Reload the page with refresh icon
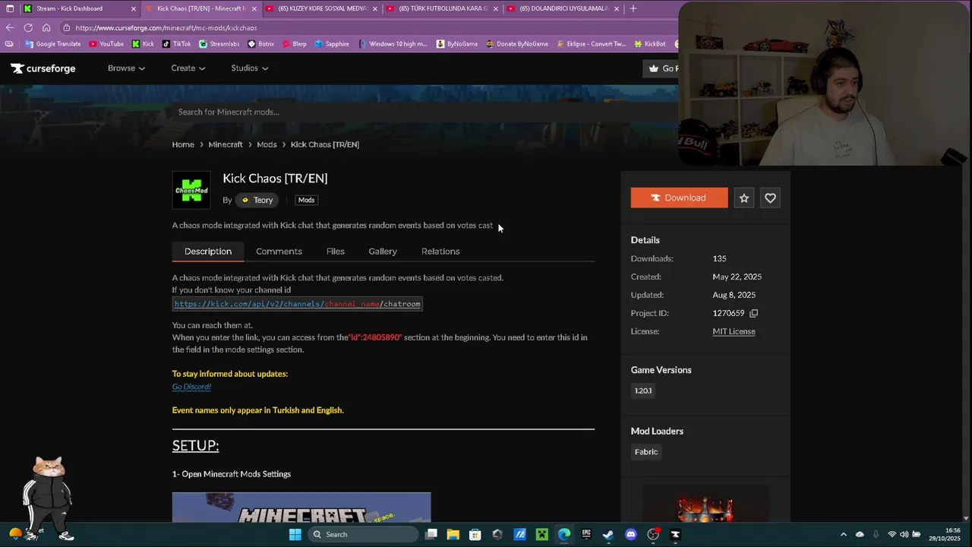The height and width of the screenshot is (547, 972). pos(28,27)
